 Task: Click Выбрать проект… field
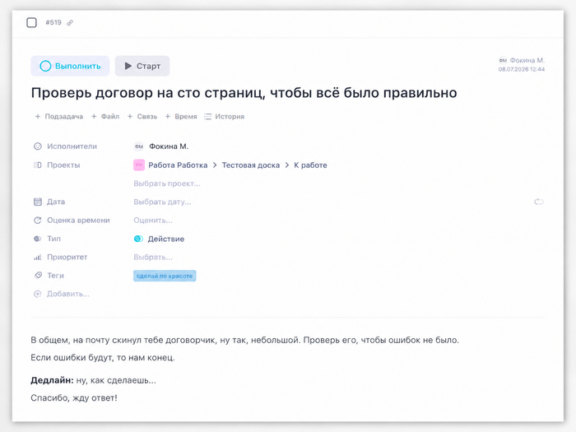167,183
